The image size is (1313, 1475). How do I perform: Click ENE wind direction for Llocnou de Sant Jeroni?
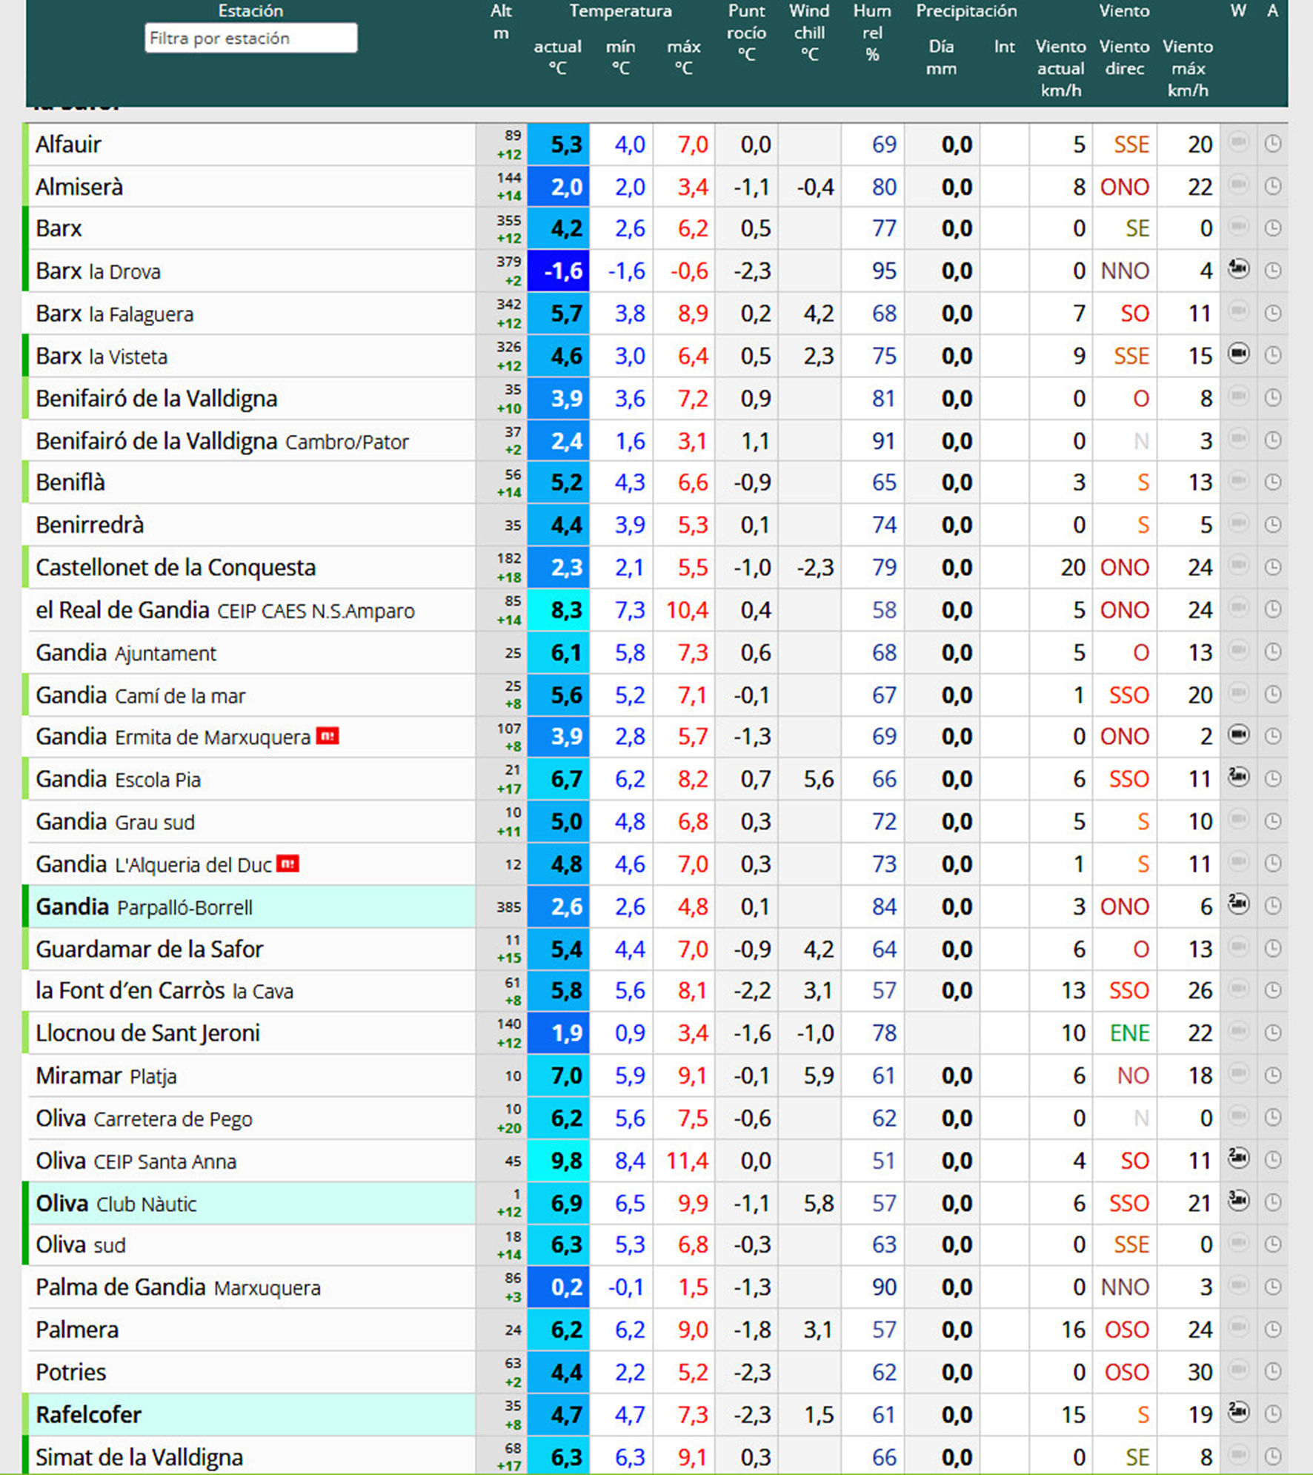tap(1129, 1032)
